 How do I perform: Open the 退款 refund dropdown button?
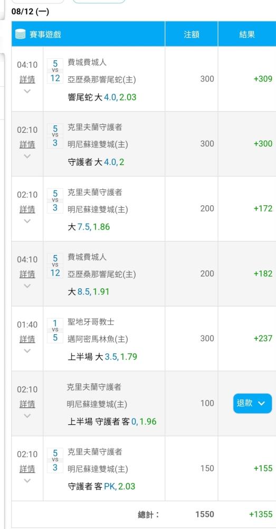(252, 403)
